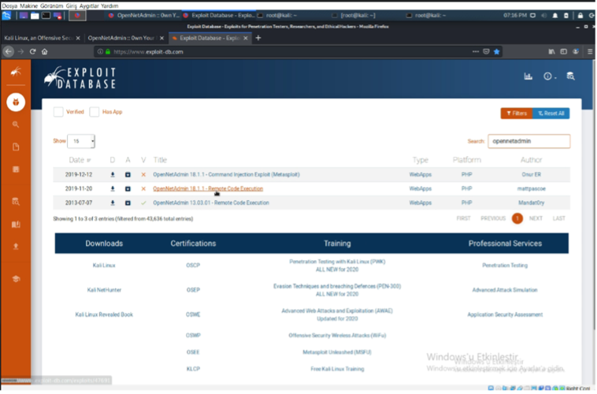Download the 2019-11-20 exploit file
This screenshot has width=597, height=394.
(x=113, y=189)
